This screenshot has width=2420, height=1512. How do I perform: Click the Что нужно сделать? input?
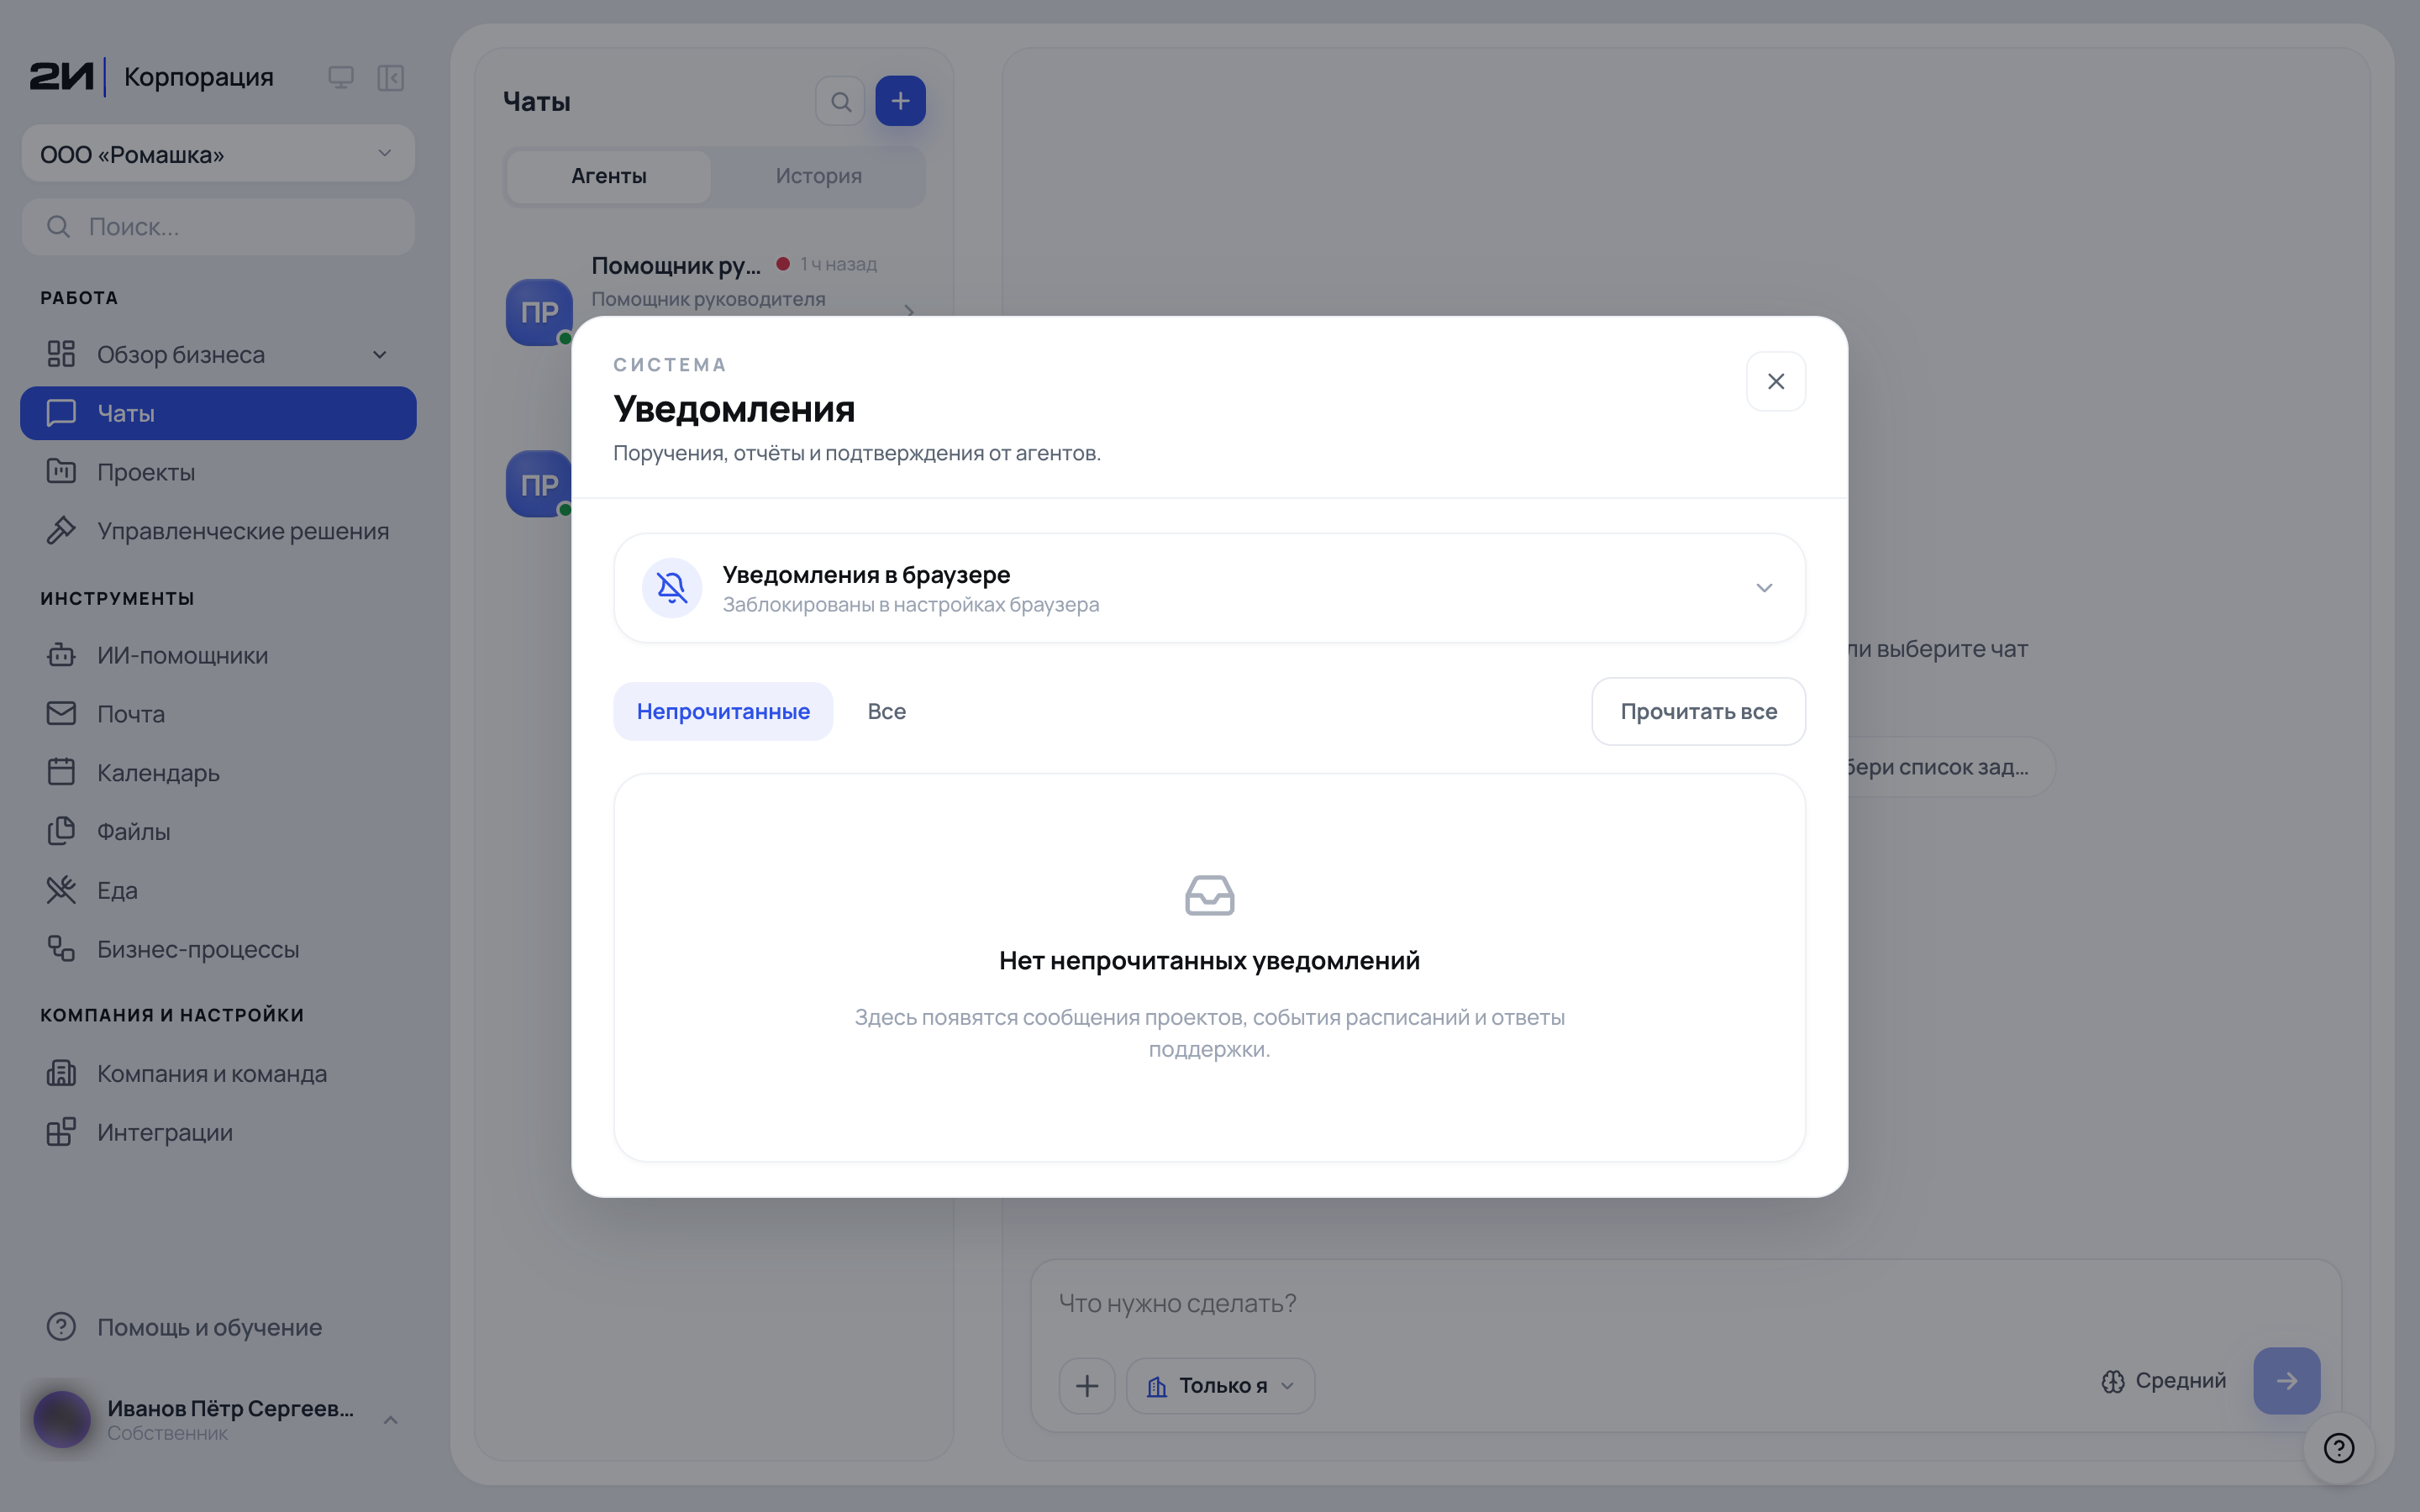(x=1685, y=1304)
